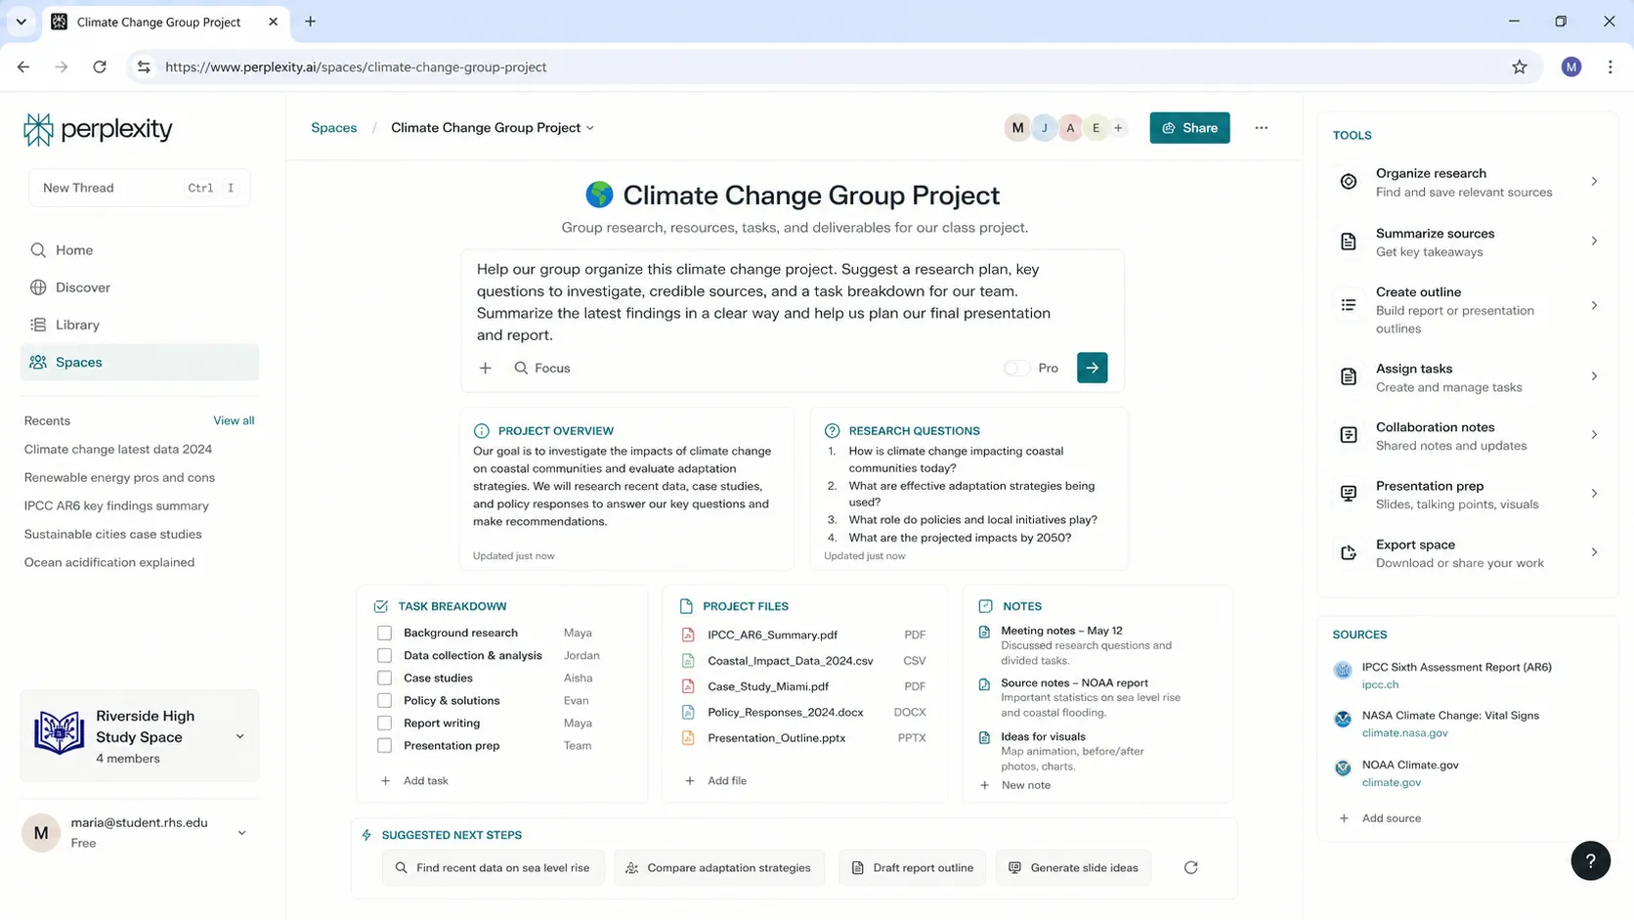The image size is (1634, 920).
Task: Open the browser tab search dropdown
Action: click(21, 22)
